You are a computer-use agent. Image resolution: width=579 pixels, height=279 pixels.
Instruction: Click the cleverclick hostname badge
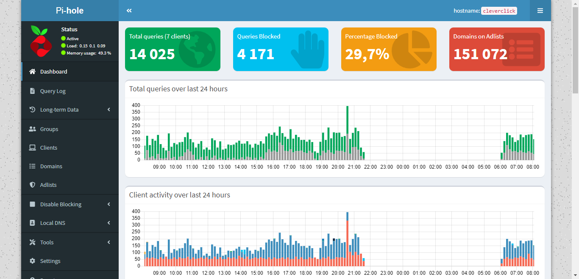click(499, 11)
